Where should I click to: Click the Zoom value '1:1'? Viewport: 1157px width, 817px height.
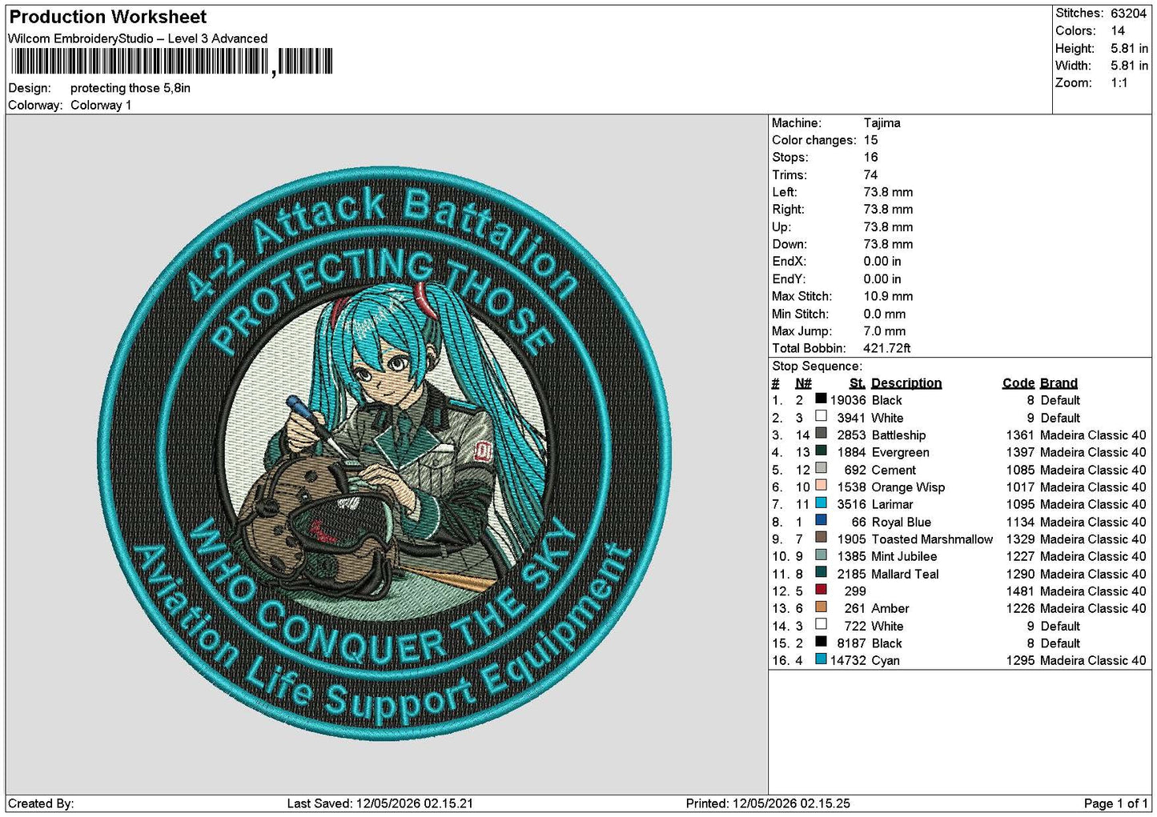[1119, 82]
